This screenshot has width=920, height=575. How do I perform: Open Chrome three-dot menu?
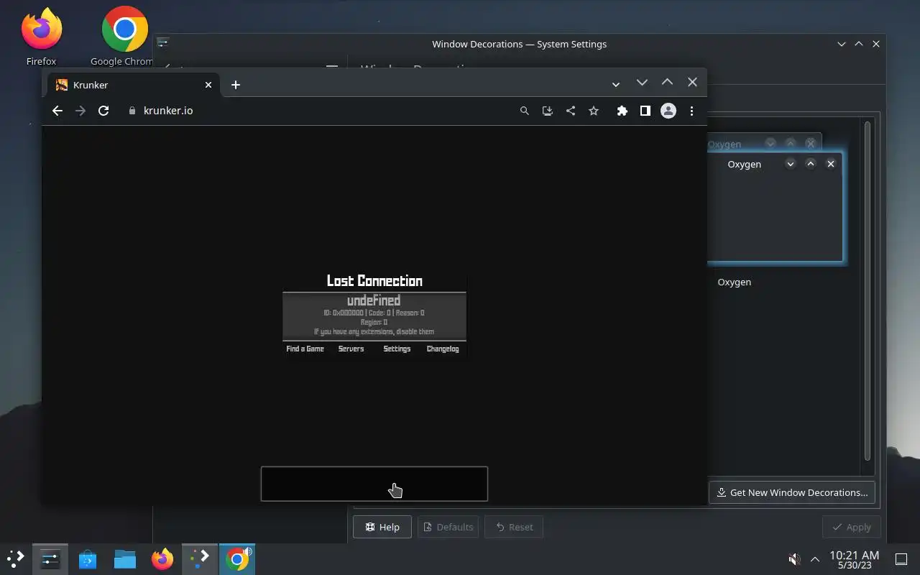(691, 111)
